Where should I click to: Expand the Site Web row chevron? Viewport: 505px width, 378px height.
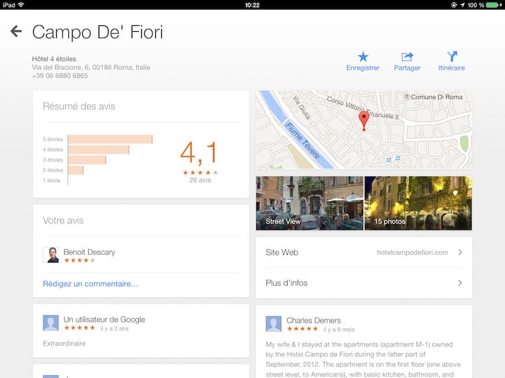pyautogui.click(x=460, y=252)
